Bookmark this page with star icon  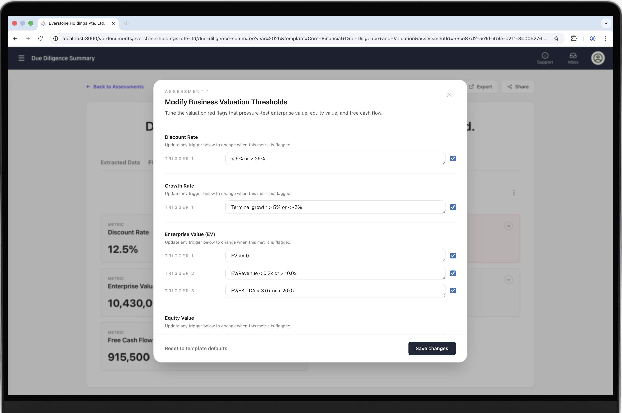pos(556,39)
